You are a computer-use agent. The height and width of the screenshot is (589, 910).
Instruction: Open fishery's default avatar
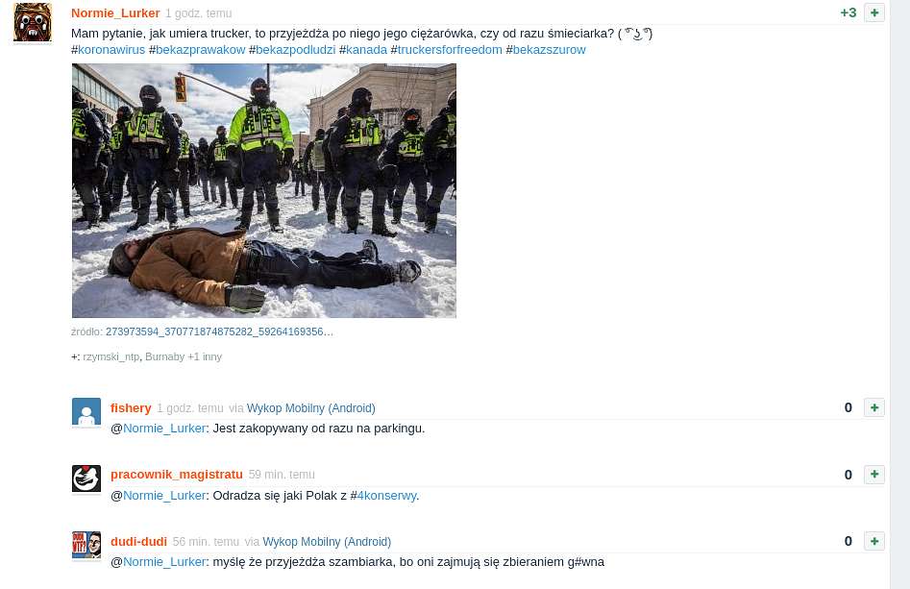(86, 412)
